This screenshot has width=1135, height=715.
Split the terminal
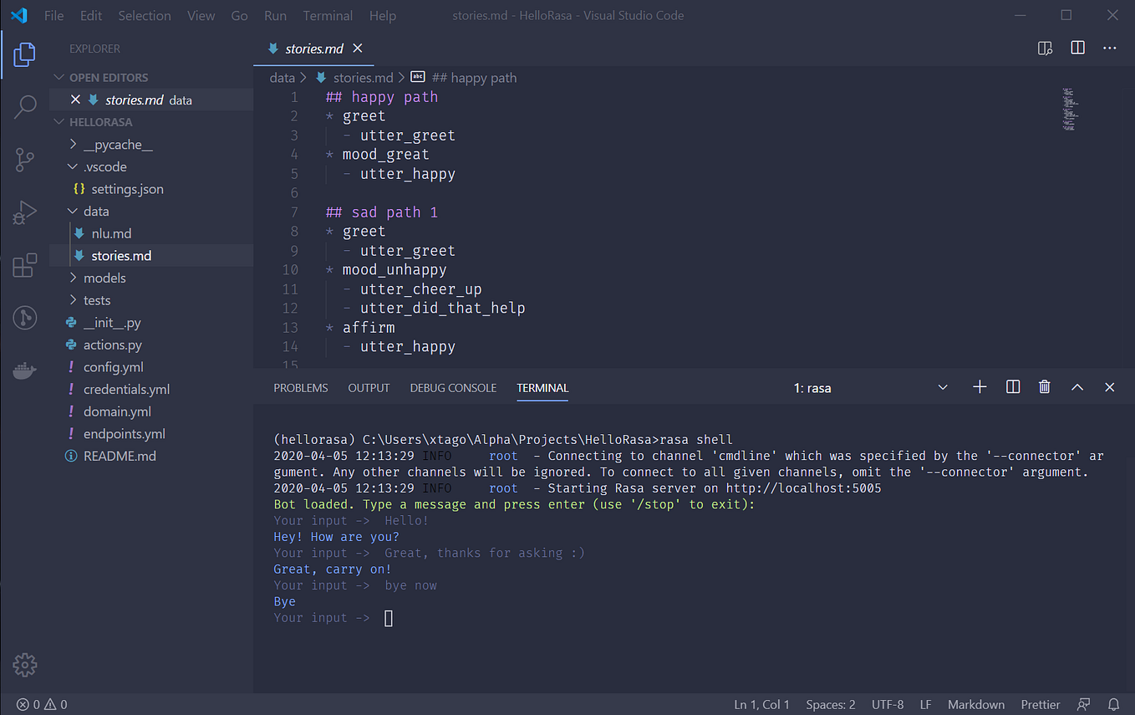1012,386
